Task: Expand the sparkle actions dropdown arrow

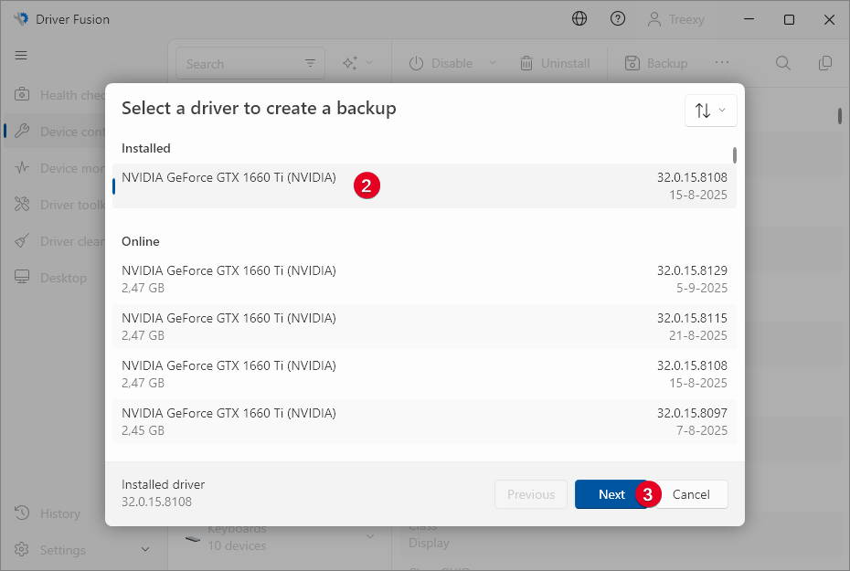Action: click(369, 63)
